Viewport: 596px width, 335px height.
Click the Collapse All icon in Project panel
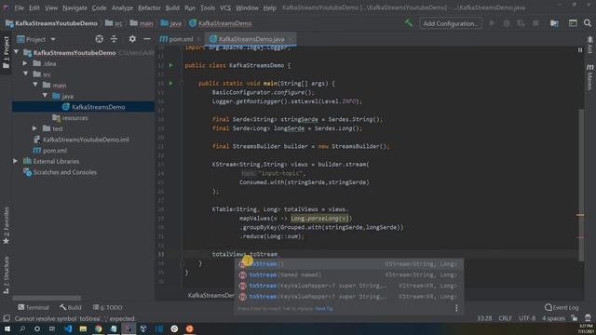tap(114, 39)
